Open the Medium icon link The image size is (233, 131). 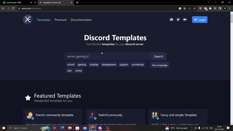[x=185, y=20]
